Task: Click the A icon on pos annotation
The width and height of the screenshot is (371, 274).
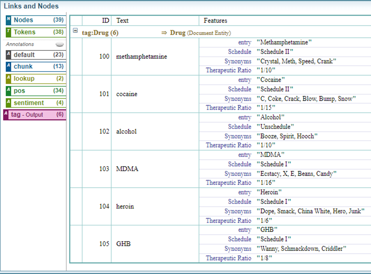Action: pyautogui.click(x=9, y=91)
